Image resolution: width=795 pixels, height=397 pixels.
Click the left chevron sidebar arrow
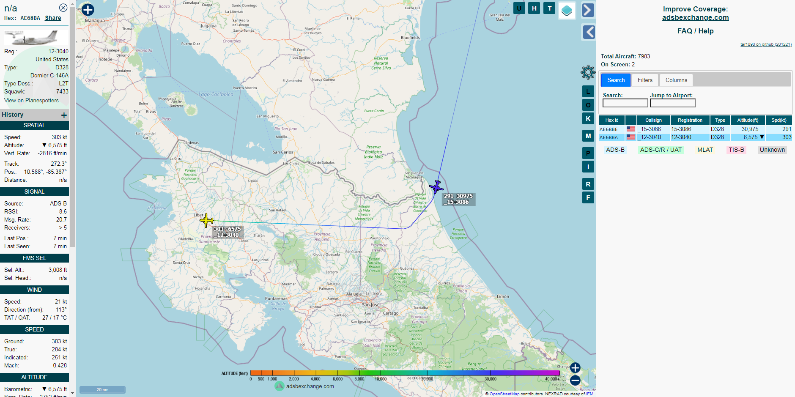(x=589, y=32)
